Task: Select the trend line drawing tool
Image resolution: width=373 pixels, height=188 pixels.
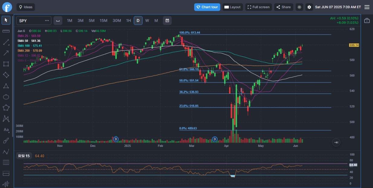Action: click(6, 42)
